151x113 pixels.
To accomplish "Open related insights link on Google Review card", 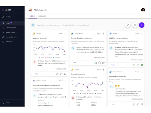I will pos(137,99).
